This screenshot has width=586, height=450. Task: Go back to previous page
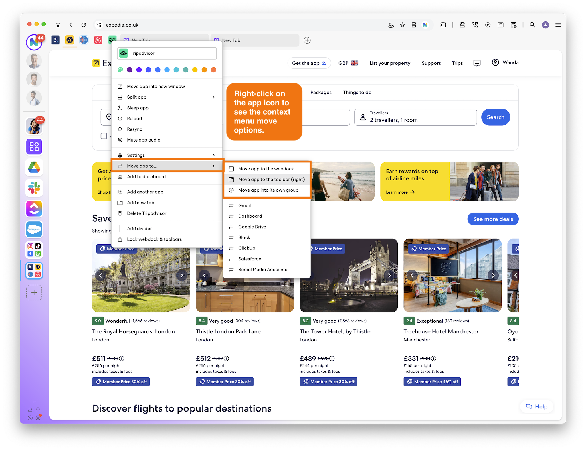point(71,25)
